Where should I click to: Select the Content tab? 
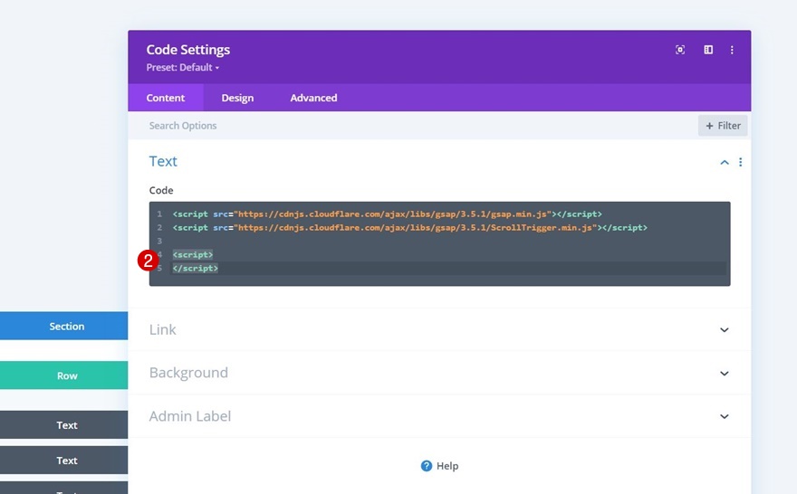point(166,98)
